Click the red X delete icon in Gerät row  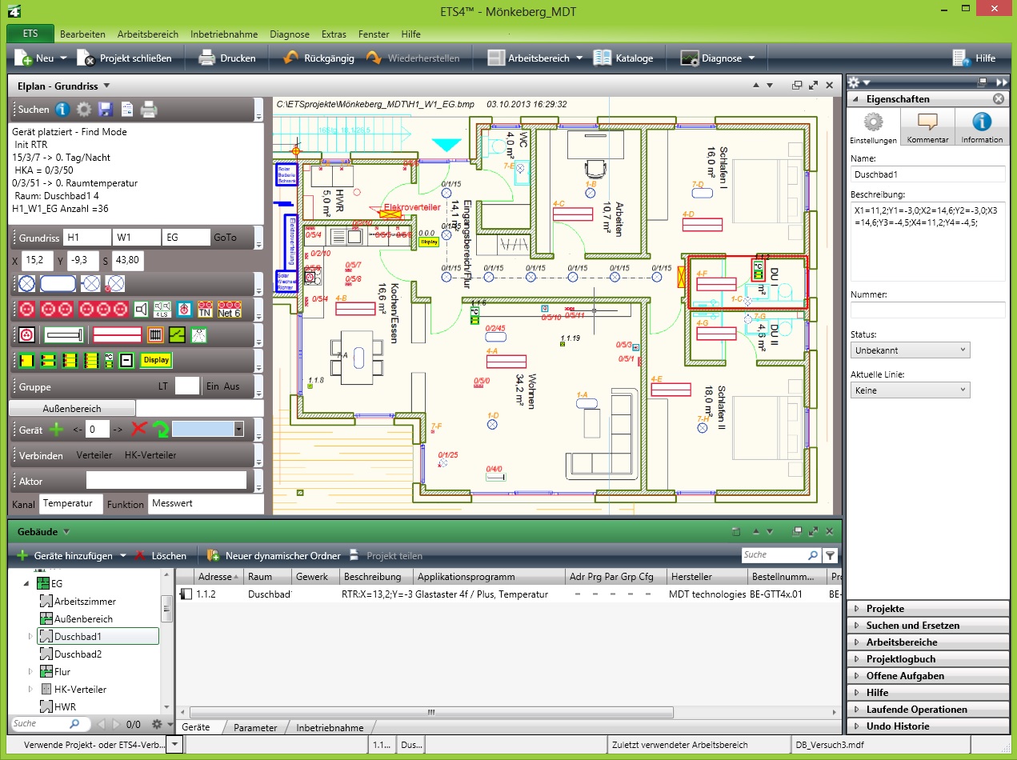pyautogui.click(x=139, y=430)
